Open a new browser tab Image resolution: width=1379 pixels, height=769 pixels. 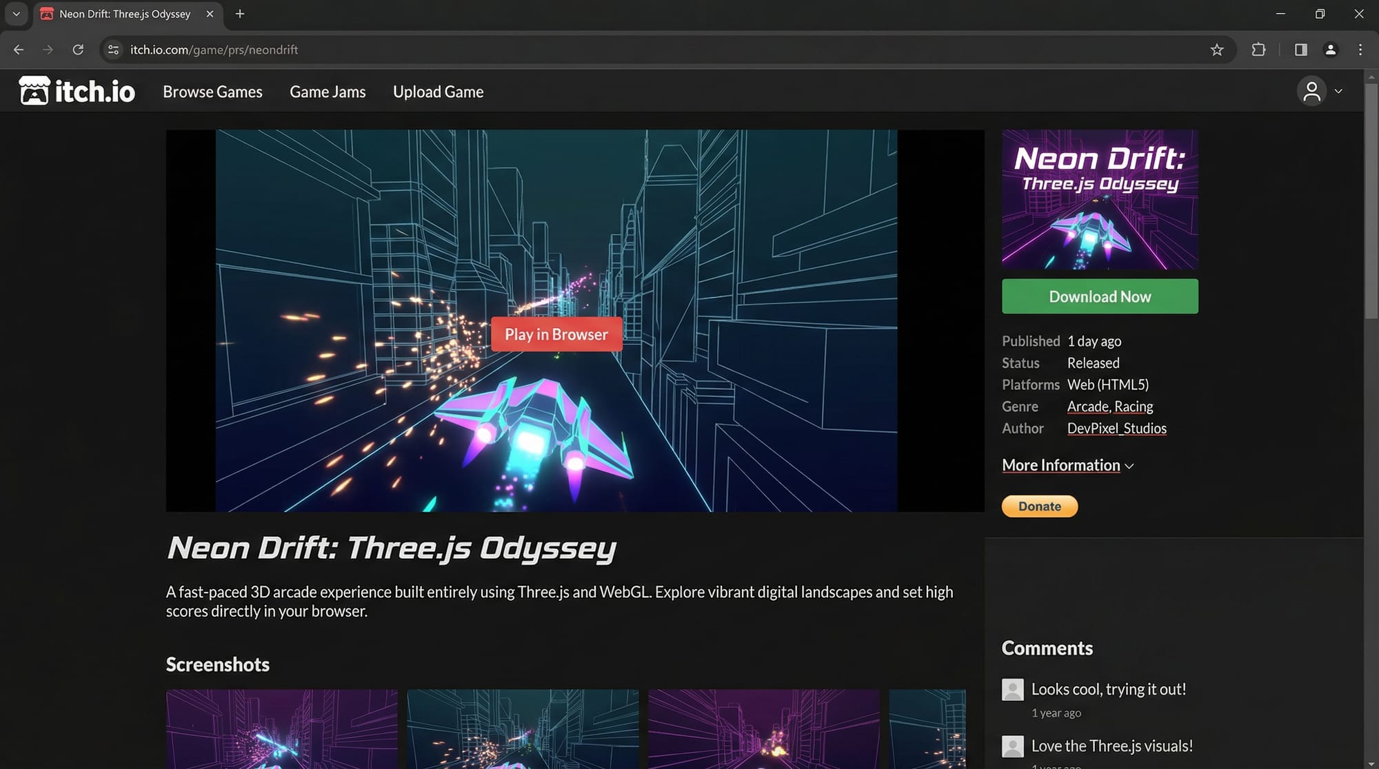tap(240, 14)
